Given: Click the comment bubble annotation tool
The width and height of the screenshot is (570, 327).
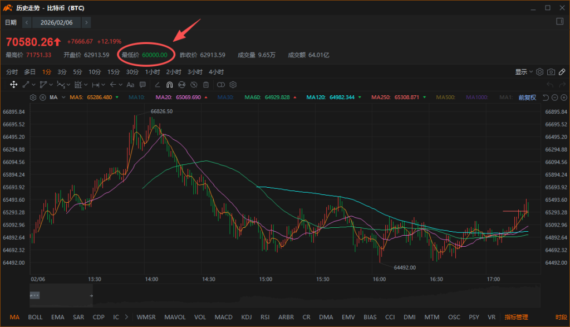Looking at the screenshot, I should [x=142, y=85].
